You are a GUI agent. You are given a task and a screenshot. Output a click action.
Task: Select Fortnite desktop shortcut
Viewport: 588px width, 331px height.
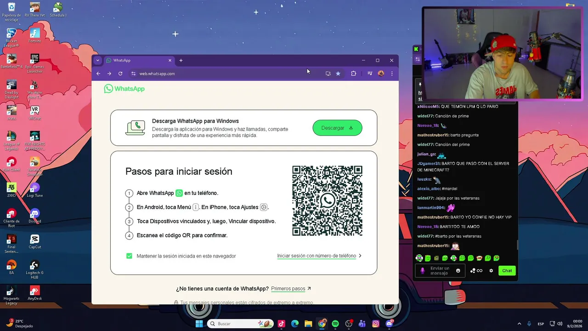(34, 36)
